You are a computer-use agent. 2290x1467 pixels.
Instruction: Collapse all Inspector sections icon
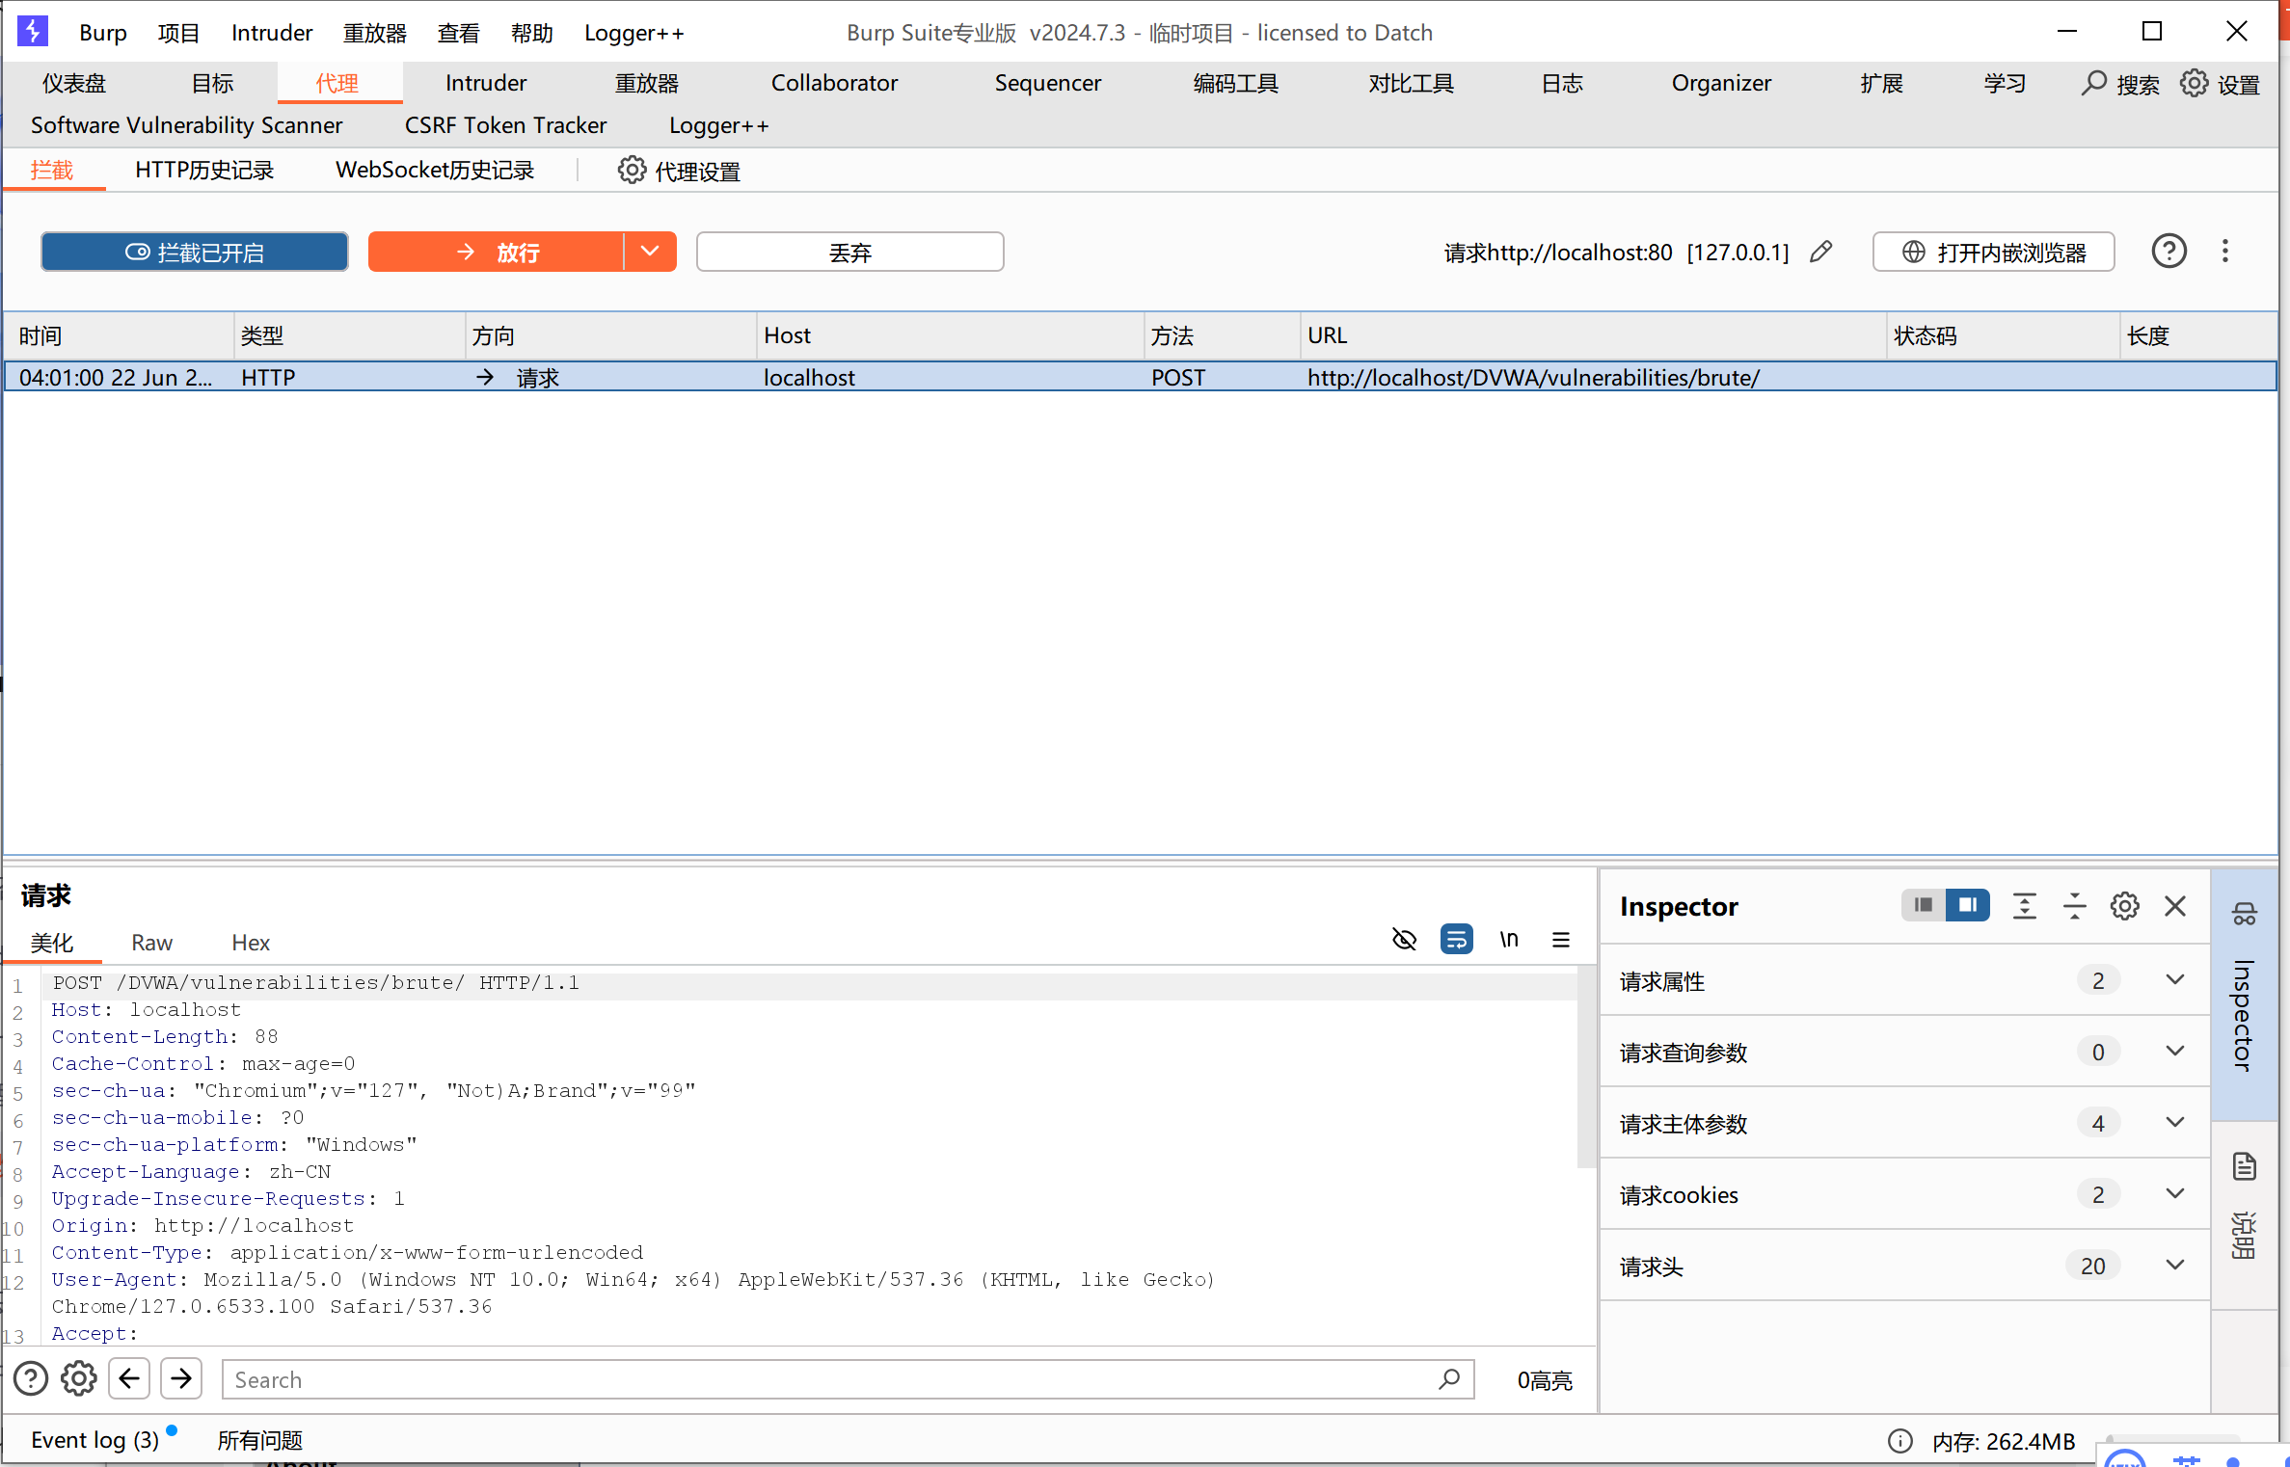2074,906
